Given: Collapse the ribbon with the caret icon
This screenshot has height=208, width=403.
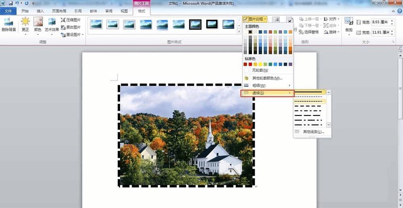Looking at the screenshot, I should coord(393,11).
